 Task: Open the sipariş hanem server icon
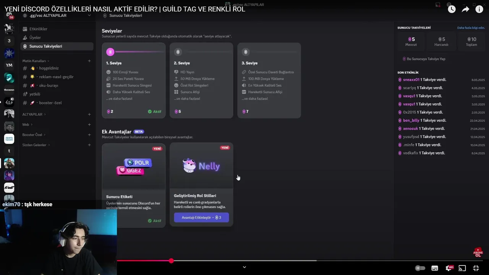click(x=9, y=139)
